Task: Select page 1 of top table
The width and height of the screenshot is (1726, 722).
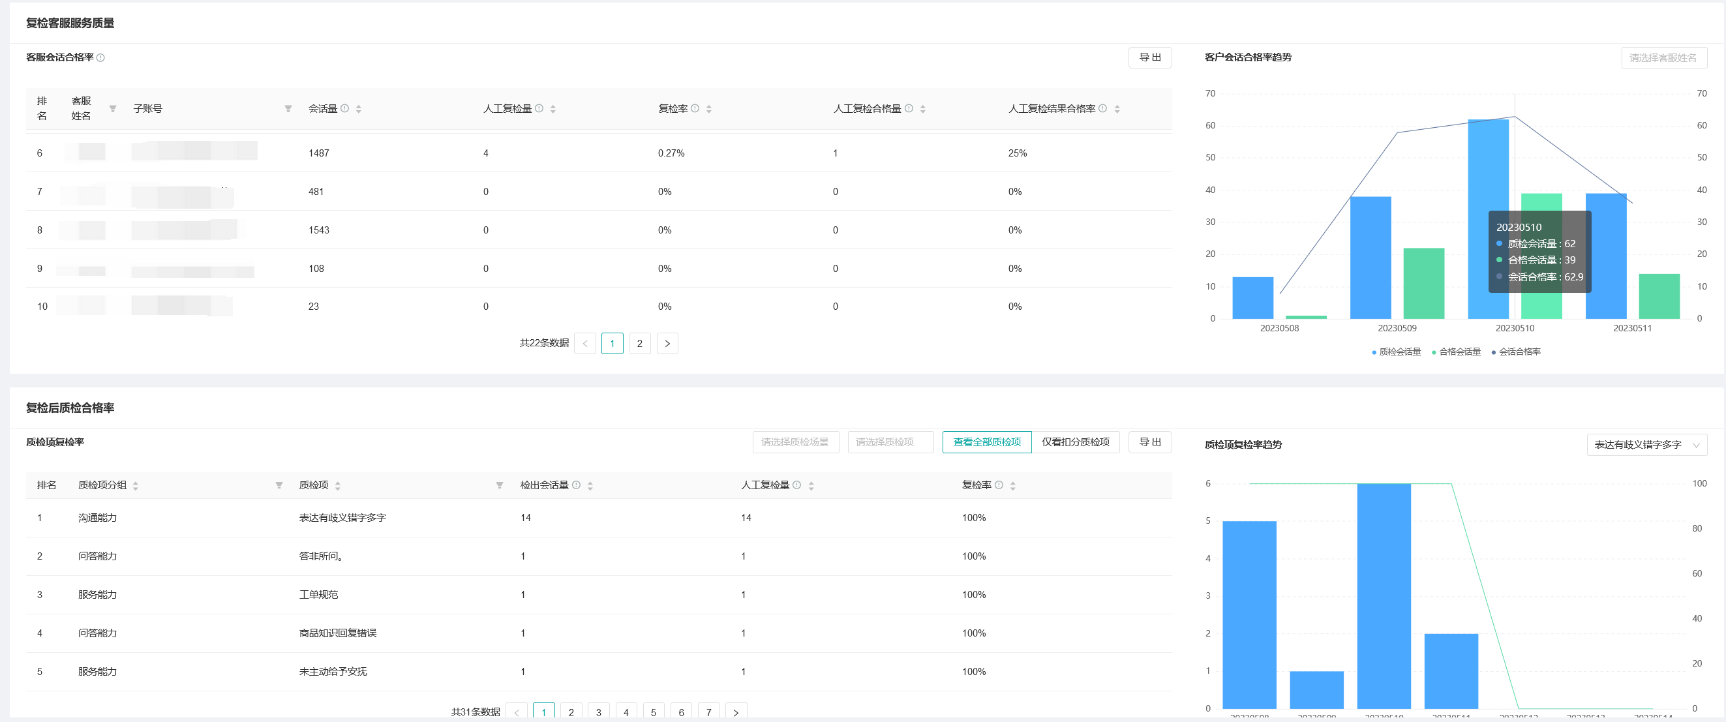Action: [x=613, y=343]
